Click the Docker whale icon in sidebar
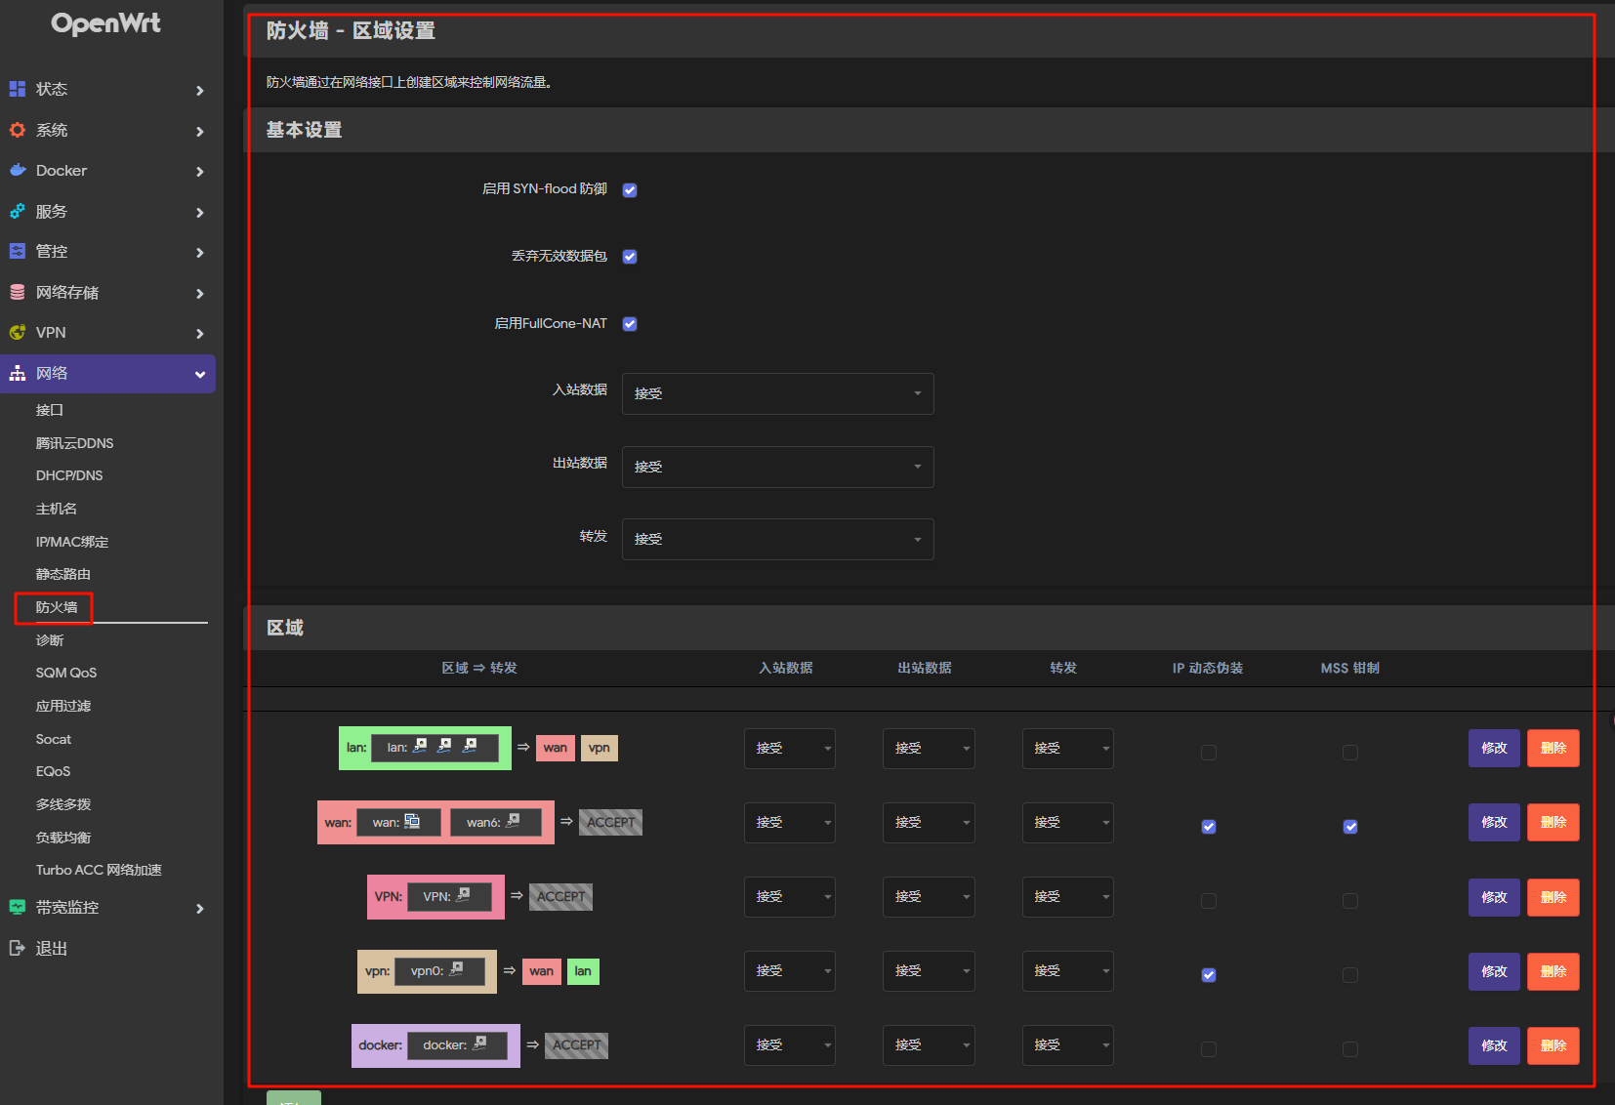 coord(18,170)
